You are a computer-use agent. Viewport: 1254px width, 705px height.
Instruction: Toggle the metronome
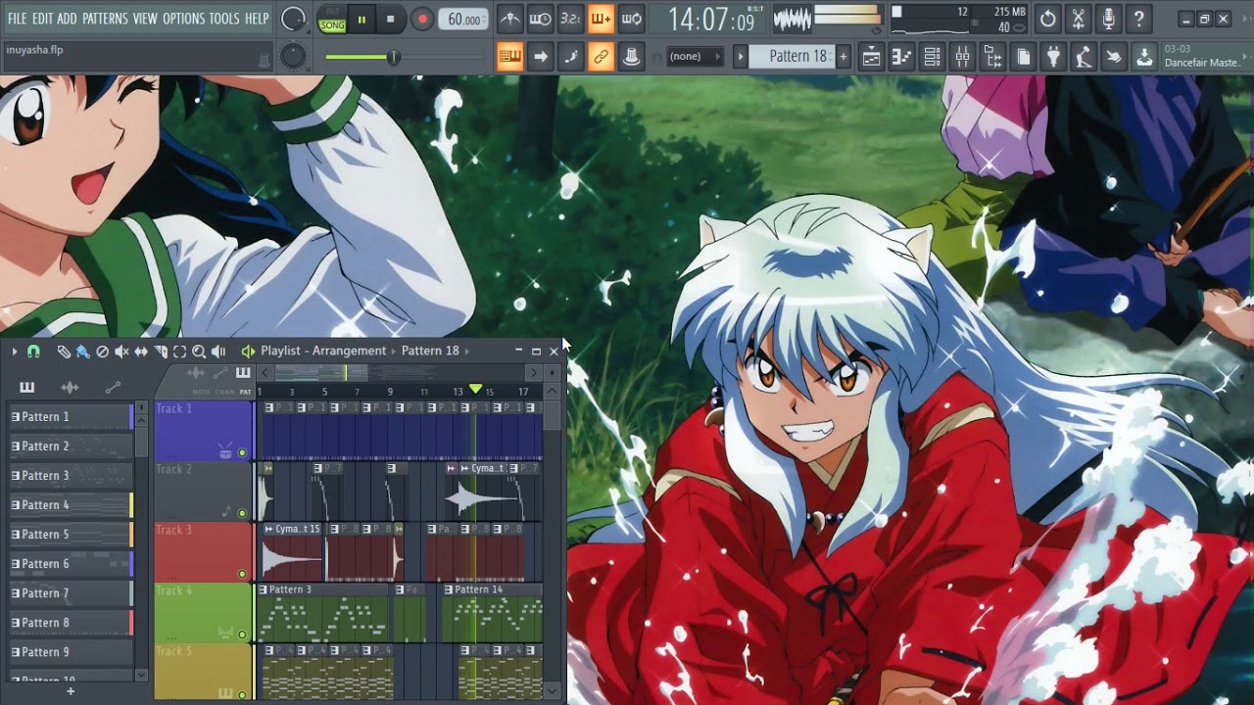pyautogui.click(x=509, y=19)
